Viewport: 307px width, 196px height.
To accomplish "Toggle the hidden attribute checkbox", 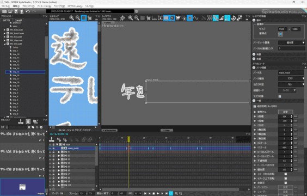I will click(x=286, y=183).
